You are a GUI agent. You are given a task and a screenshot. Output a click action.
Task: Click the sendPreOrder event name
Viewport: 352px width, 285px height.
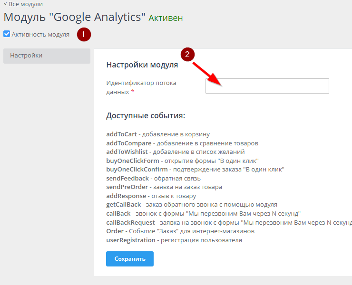[x=127, y=187]
